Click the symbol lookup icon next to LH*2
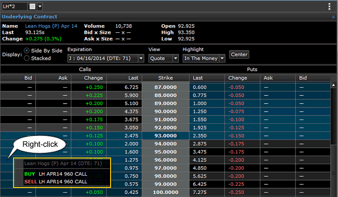Viewport: 338px width, 197px height. pos(32,7)
